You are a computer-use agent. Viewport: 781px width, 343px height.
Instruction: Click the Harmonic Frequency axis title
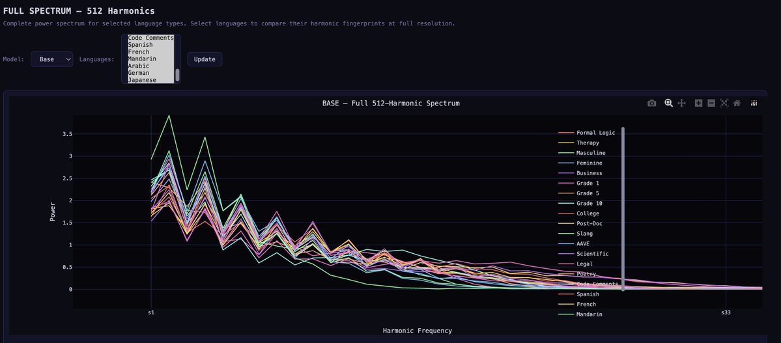point(418,331)
